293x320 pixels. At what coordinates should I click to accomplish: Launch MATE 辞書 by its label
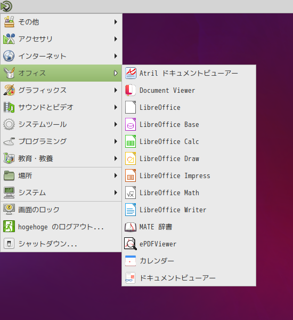[156, 227]
